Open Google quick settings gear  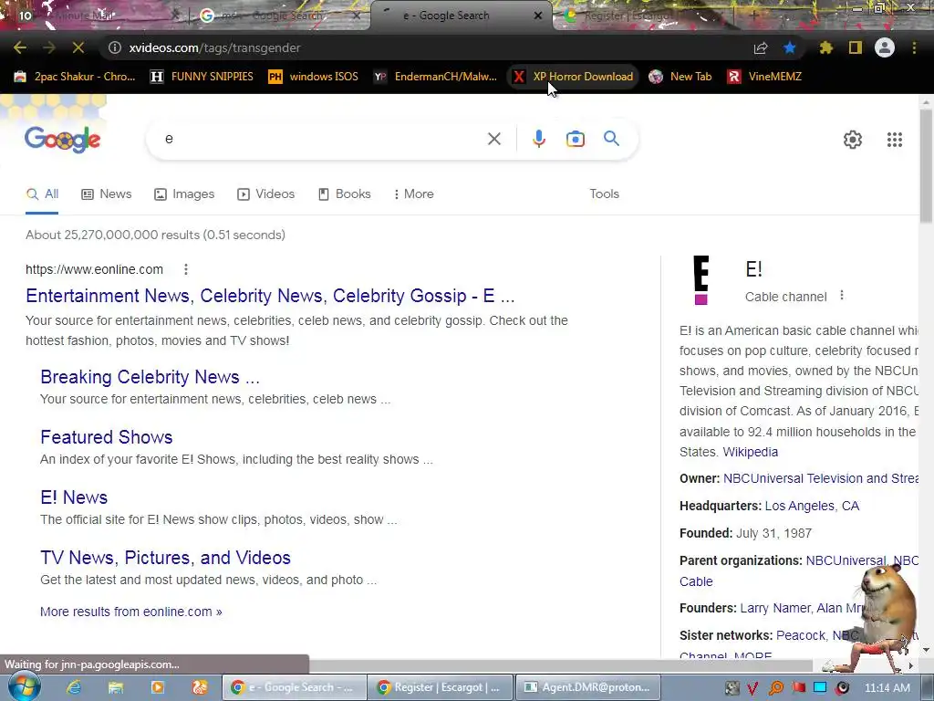[853, 140]
